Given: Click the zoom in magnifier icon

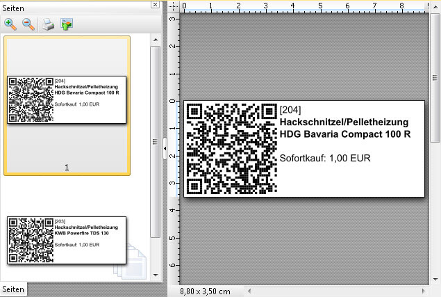Looking at the screenshot, I should pyautogui.click(x=10, y=24).
